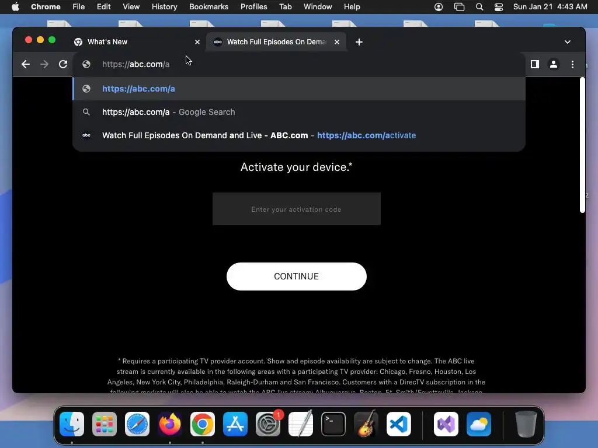This screenshot has height=448, width=598.
Task: Select the abc.com/activate suggestion
Action: (x=299, y=135)
